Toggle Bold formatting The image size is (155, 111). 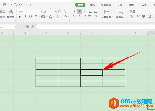pos(20,17)
